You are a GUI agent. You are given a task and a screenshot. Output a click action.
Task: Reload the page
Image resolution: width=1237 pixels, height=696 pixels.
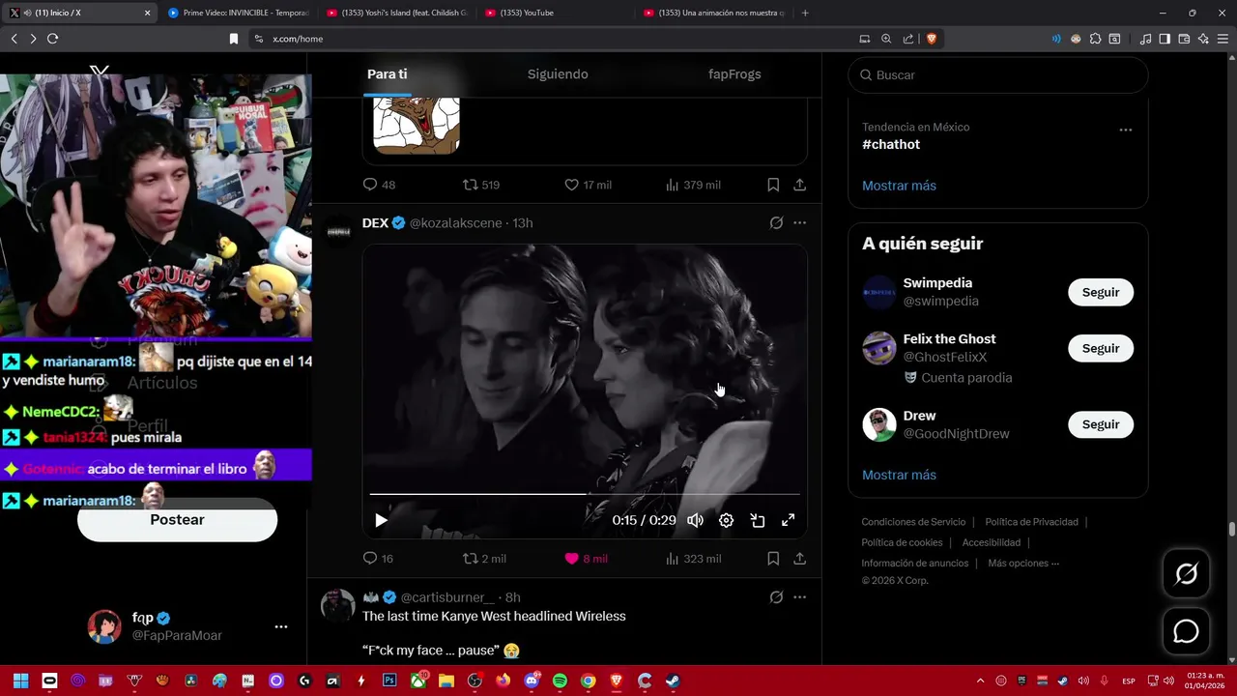tap(52, 39)
